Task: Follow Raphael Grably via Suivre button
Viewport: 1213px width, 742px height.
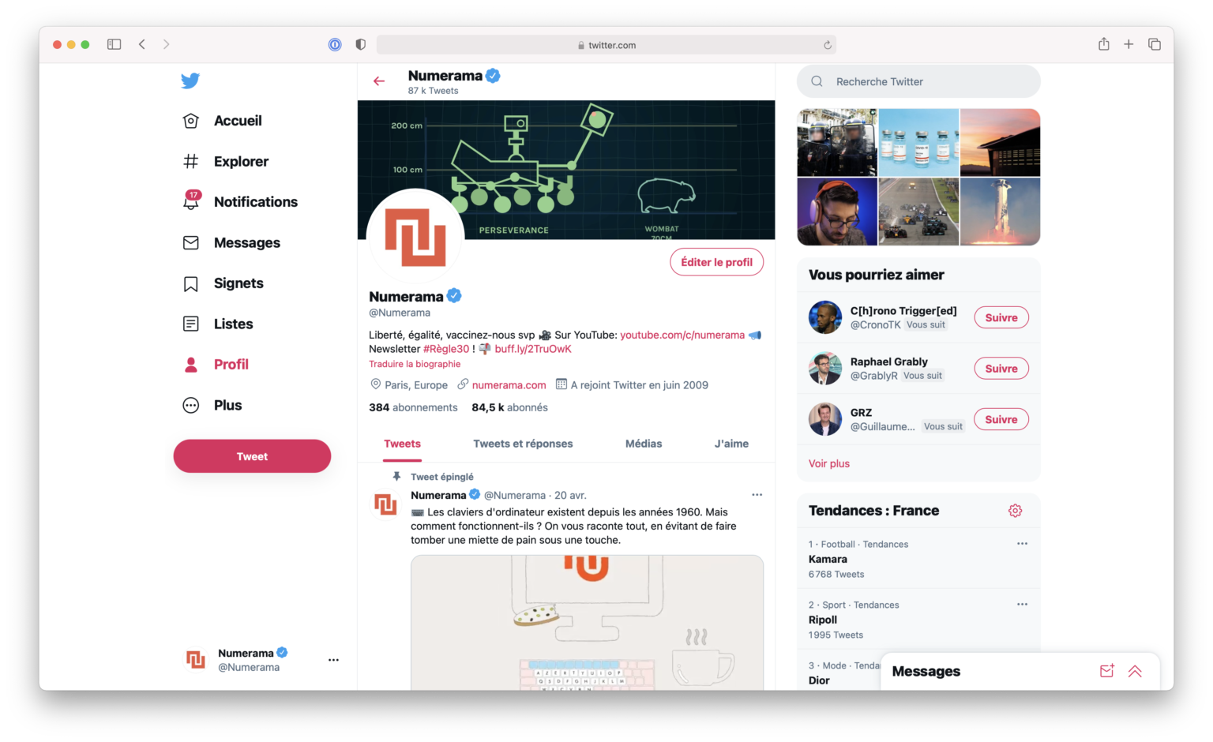Action: pos(1001,368)
